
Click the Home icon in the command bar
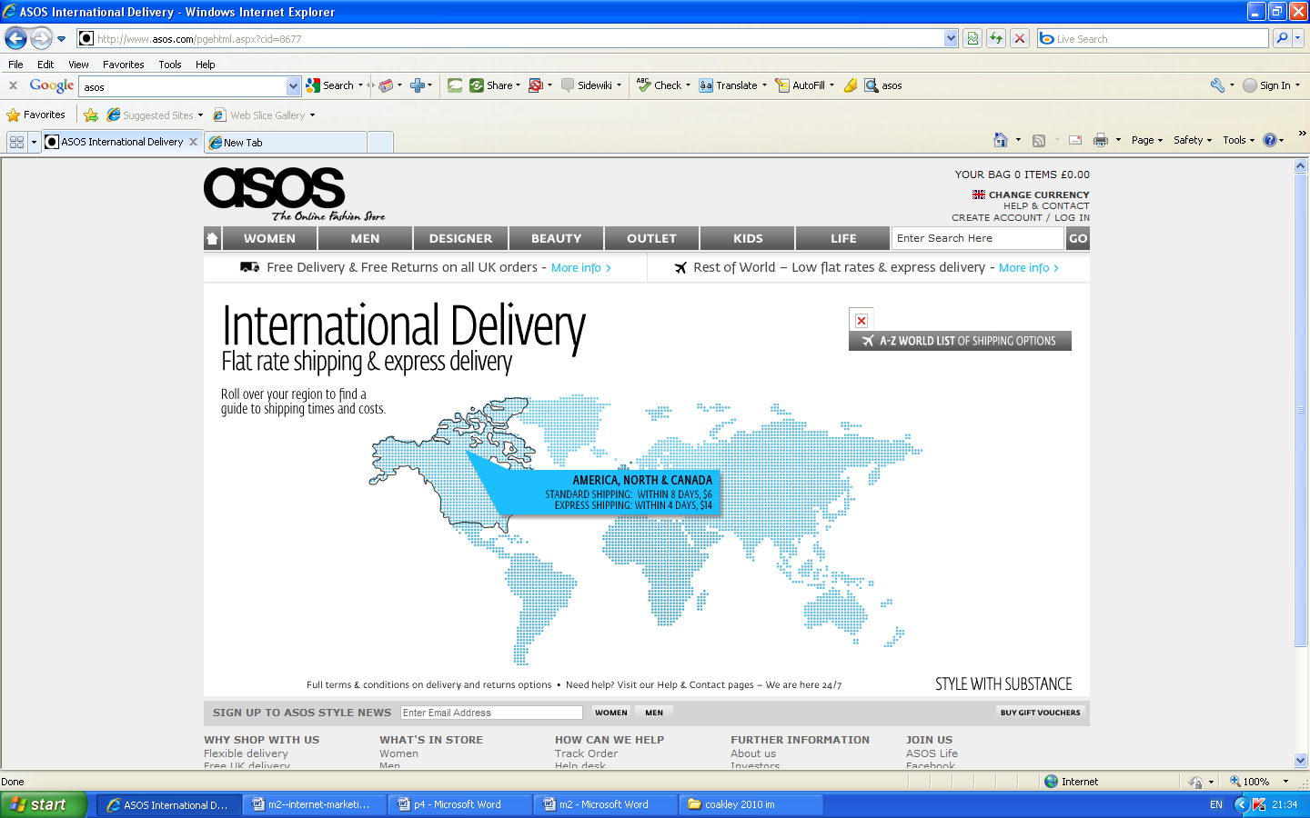click(x=1001, y=140)
